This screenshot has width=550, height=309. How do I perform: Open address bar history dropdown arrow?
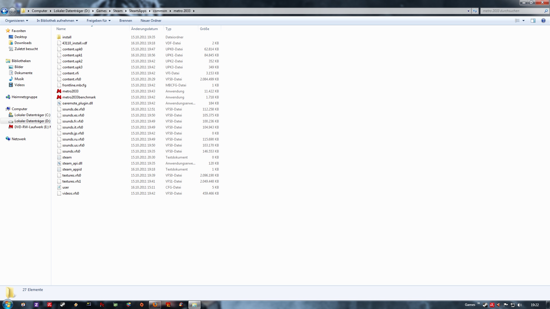468,11
